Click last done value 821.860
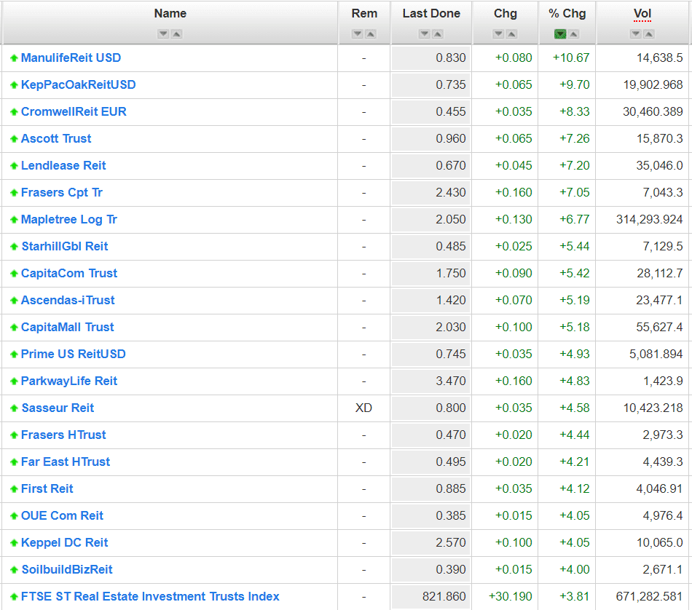 point(444,596)
